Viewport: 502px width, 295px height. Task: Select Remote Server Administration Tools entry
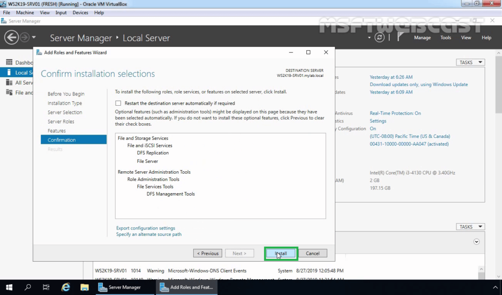[154, 172]
